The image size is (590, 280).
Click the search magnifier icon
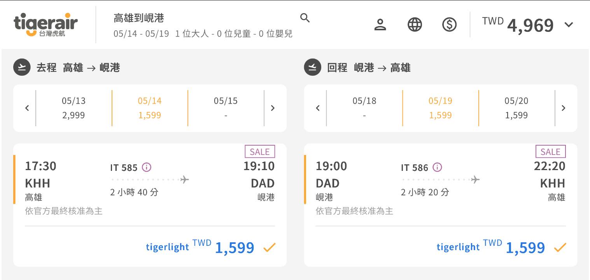tap(305, 18)
